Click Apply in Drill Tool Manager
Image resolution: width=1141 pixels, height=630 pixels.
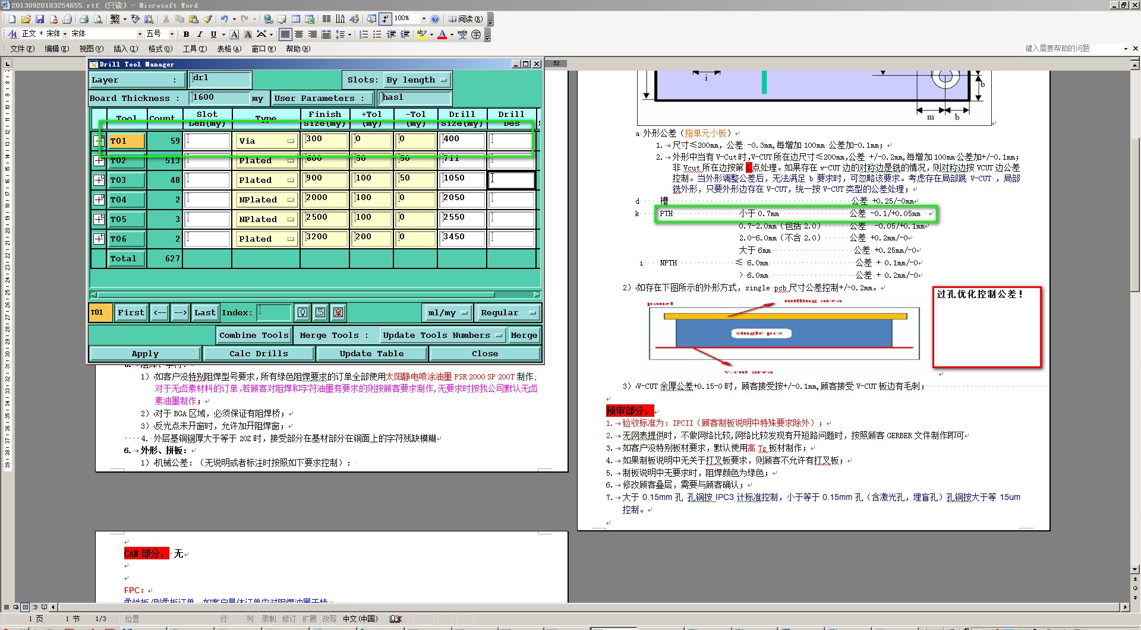pyautogui.click(x=145, y=353)
